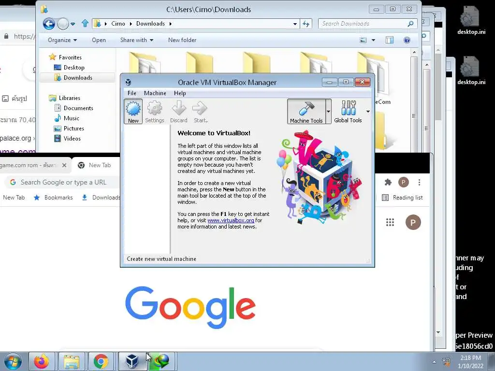This screenshot has height=371, width=495.
Task: Expand the Machine Tools dropdown arrow
Action: click(x=328, y=112)
